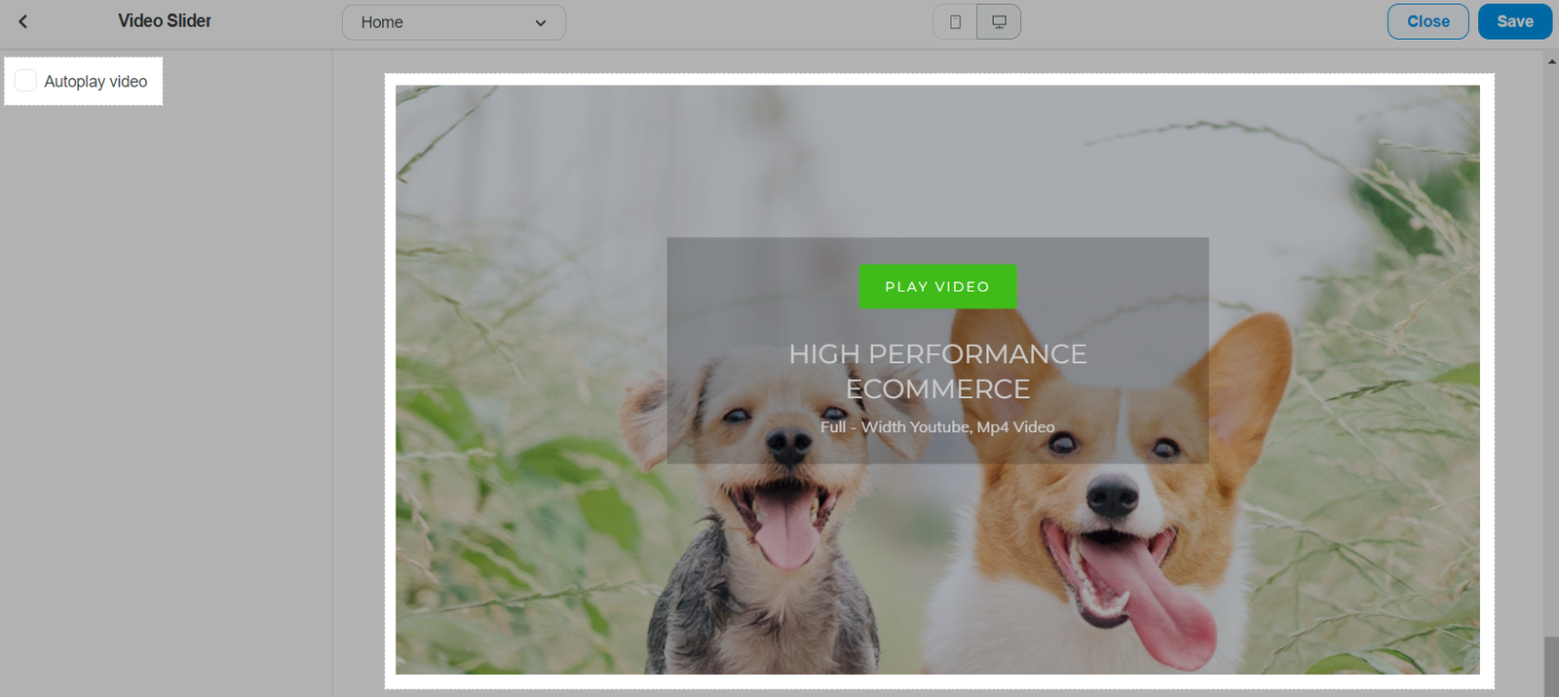Click the chevron arrow in Home selector

tap(541, 23)
